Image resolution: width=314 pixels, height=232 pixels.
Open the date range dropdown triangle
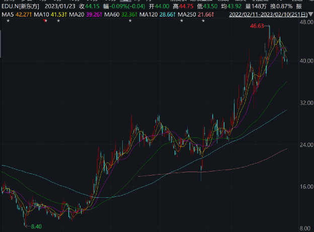pos(310,15)
